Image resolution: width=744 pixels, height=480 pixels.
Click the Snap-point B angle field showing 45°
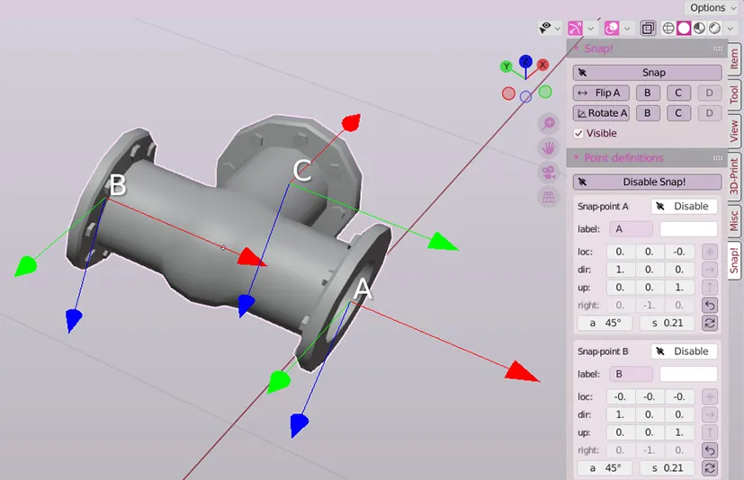point(605,468)
